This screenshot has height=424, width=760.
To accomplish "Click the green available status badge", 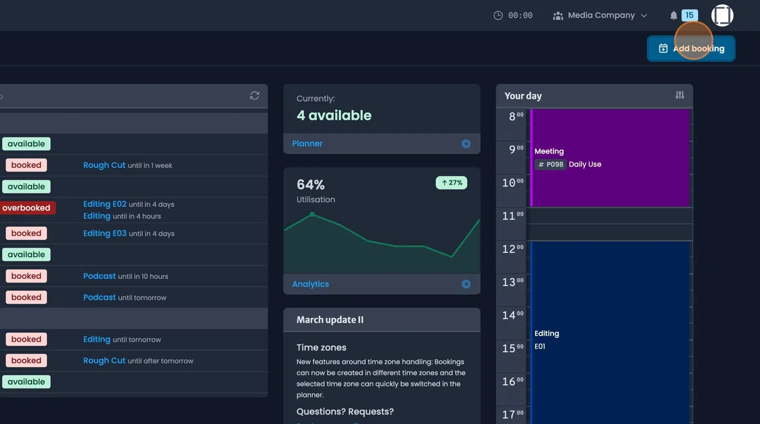I will 26,143.
